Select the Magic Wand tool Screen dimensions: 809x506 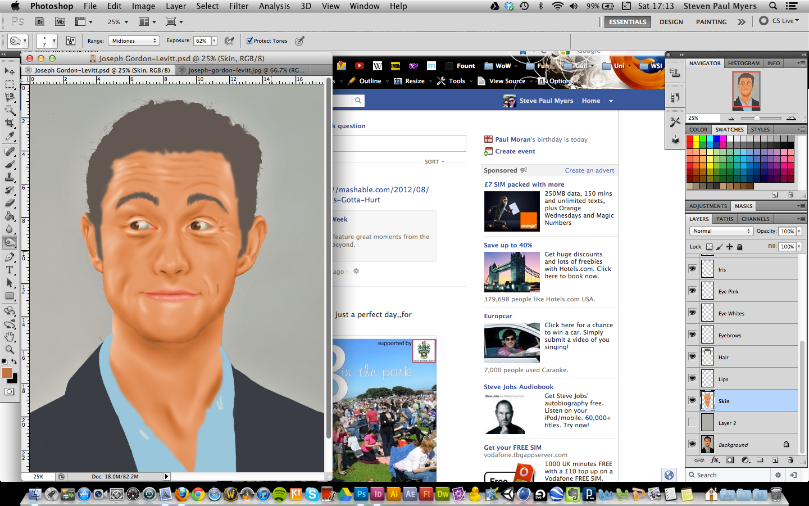10,110
